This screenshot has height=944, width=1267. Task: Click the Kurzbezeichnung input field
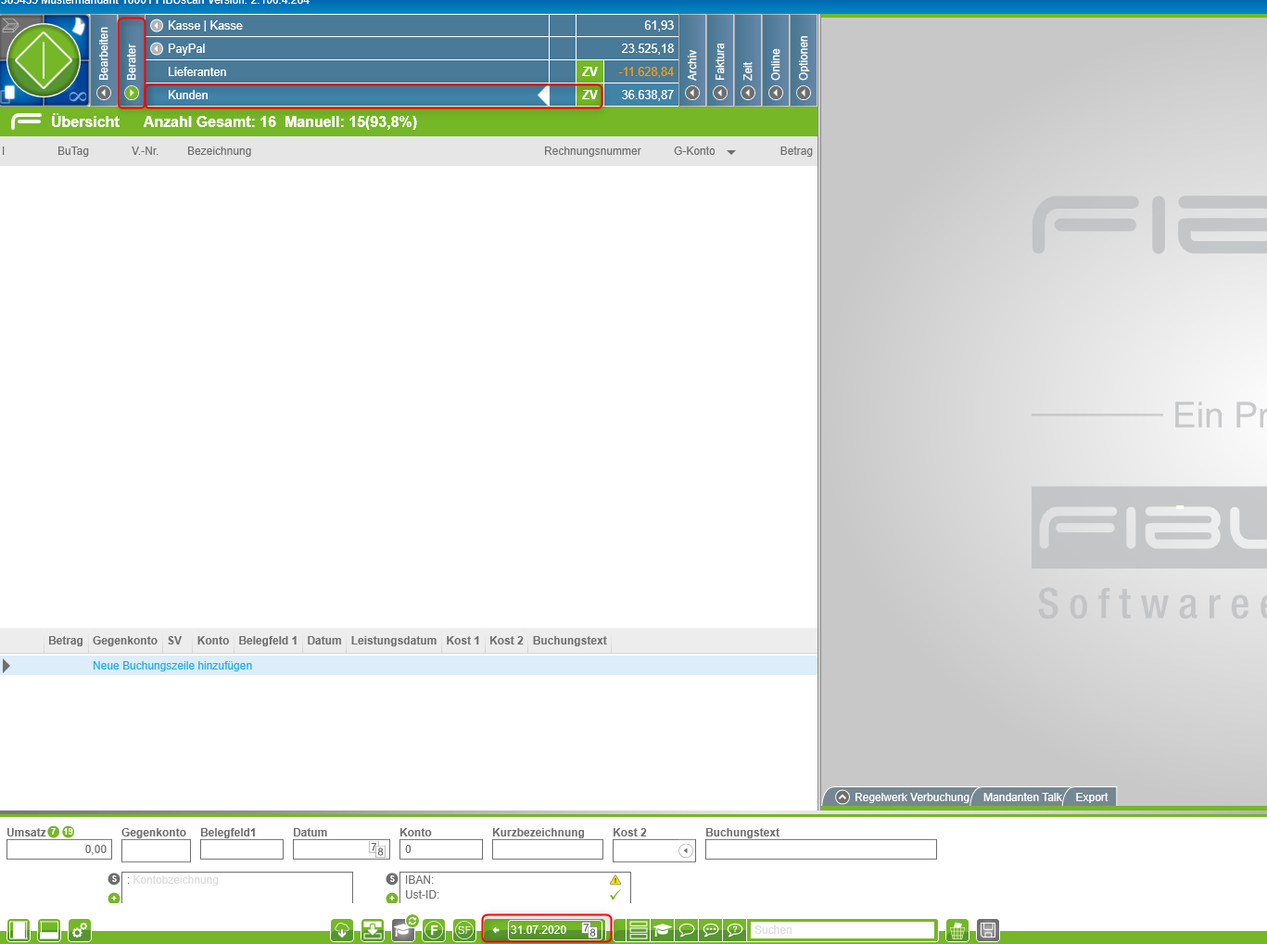(548, 849)
